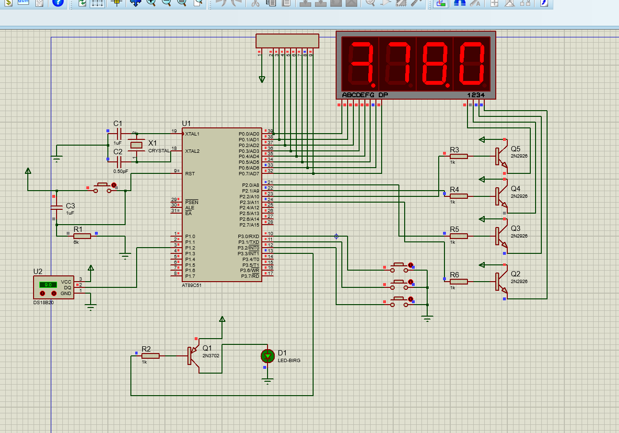Click the 'CRYSTAL' value label
Image resolution: width=619 pixels, height=433 pixels.
[x=159, y=150]
